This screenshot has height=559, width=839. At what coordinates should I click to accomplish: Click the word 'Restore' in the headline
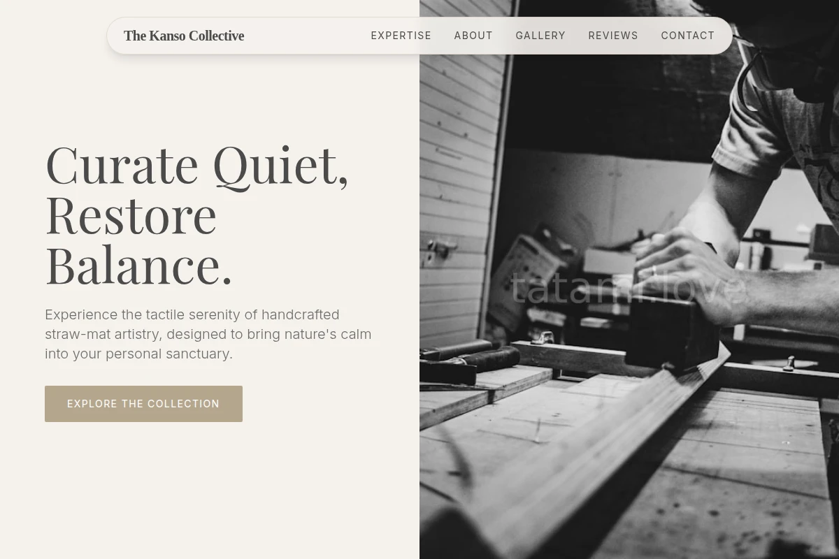(x=131, y=215)
